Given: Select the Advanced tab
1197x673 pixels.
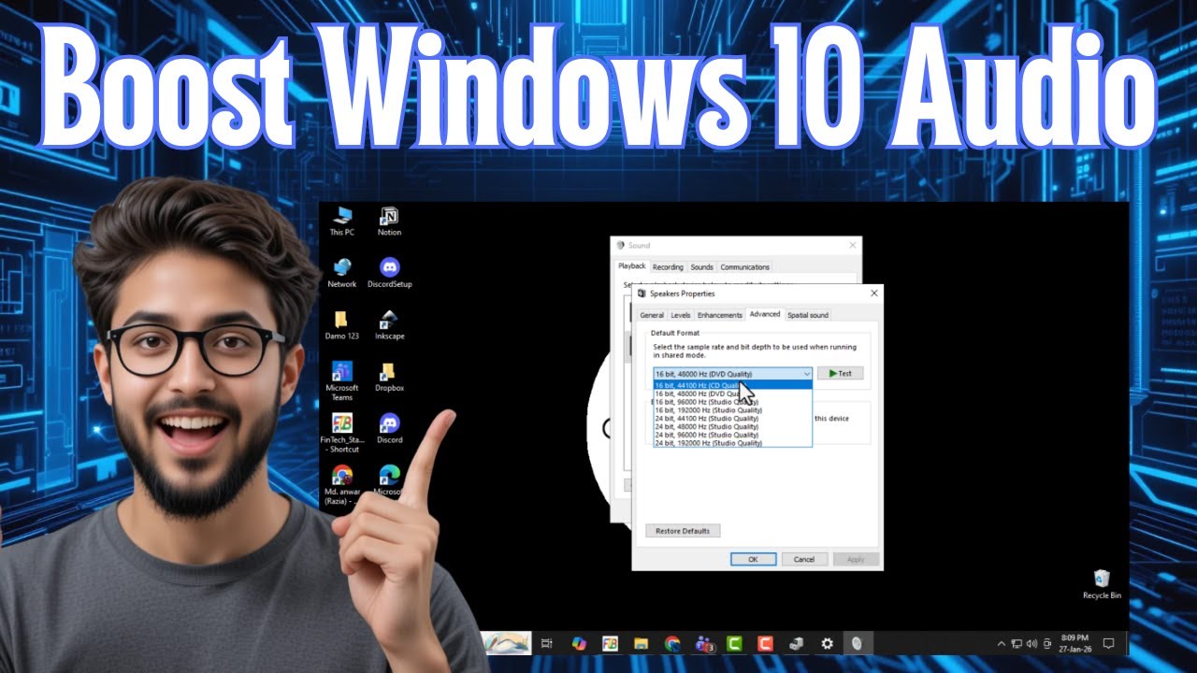Looking at the screenshot, I should coord(765,314).
